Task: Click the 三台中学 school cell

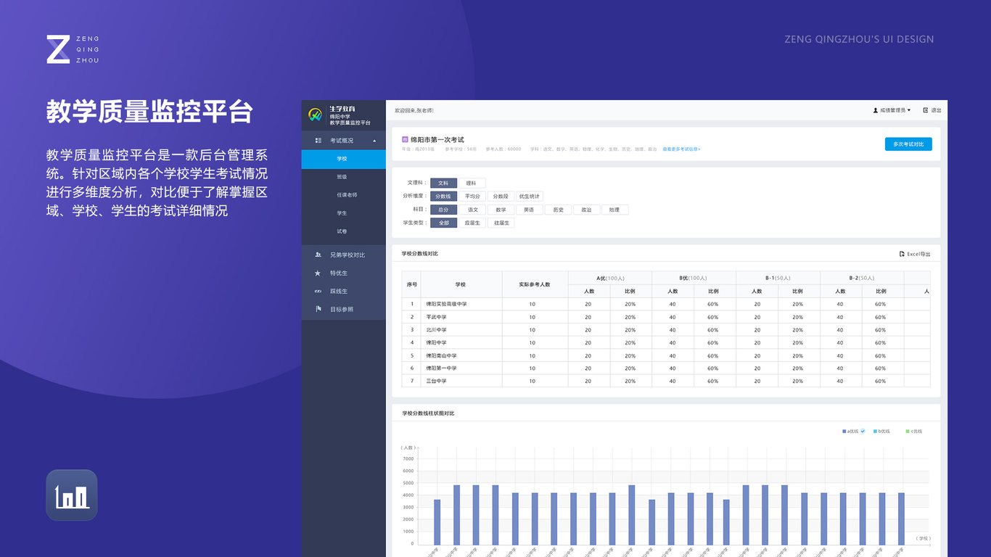Action: coord(436,381)
